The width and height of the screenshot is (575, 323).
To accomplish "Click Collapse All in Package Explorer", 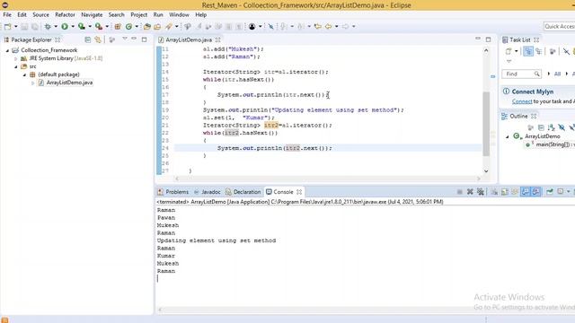I will (x=88, y=39).
